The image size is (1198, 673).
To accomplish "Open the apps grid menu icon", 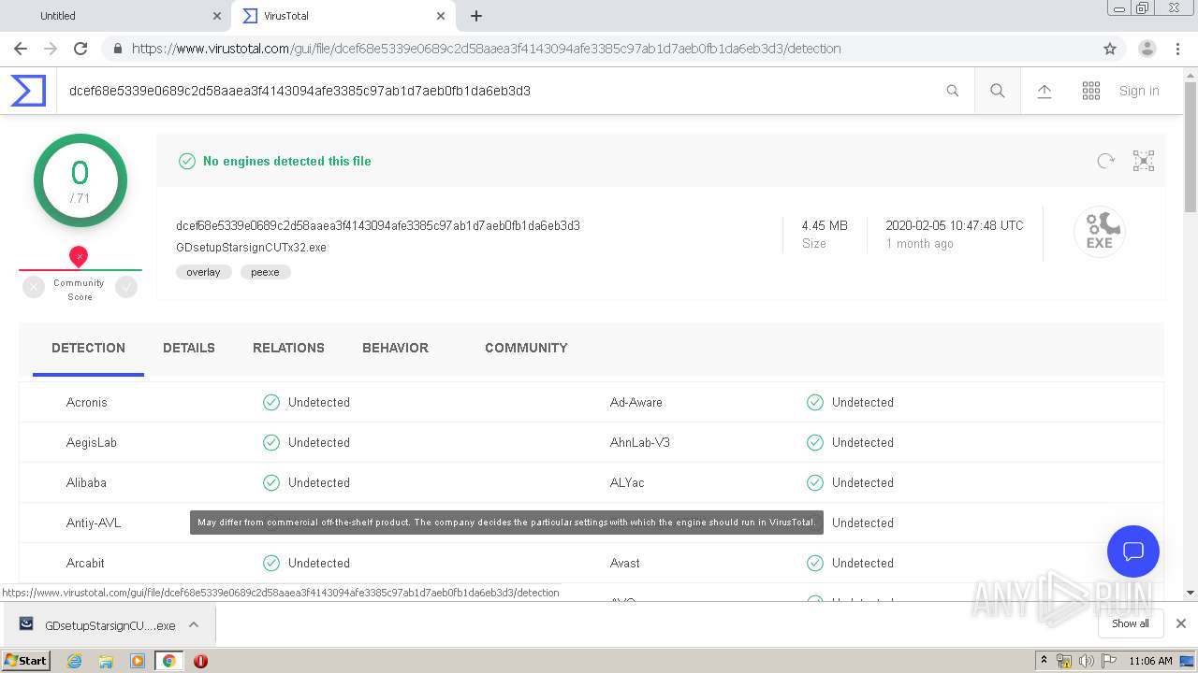I will [x=1091, y=91].
